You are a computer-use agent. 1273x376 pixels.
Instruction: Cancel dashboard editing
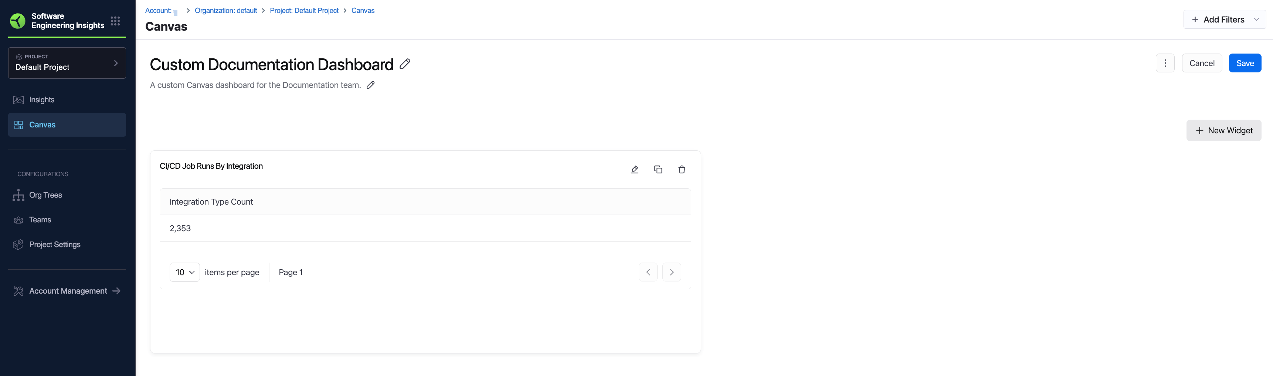click(1201, 63)
